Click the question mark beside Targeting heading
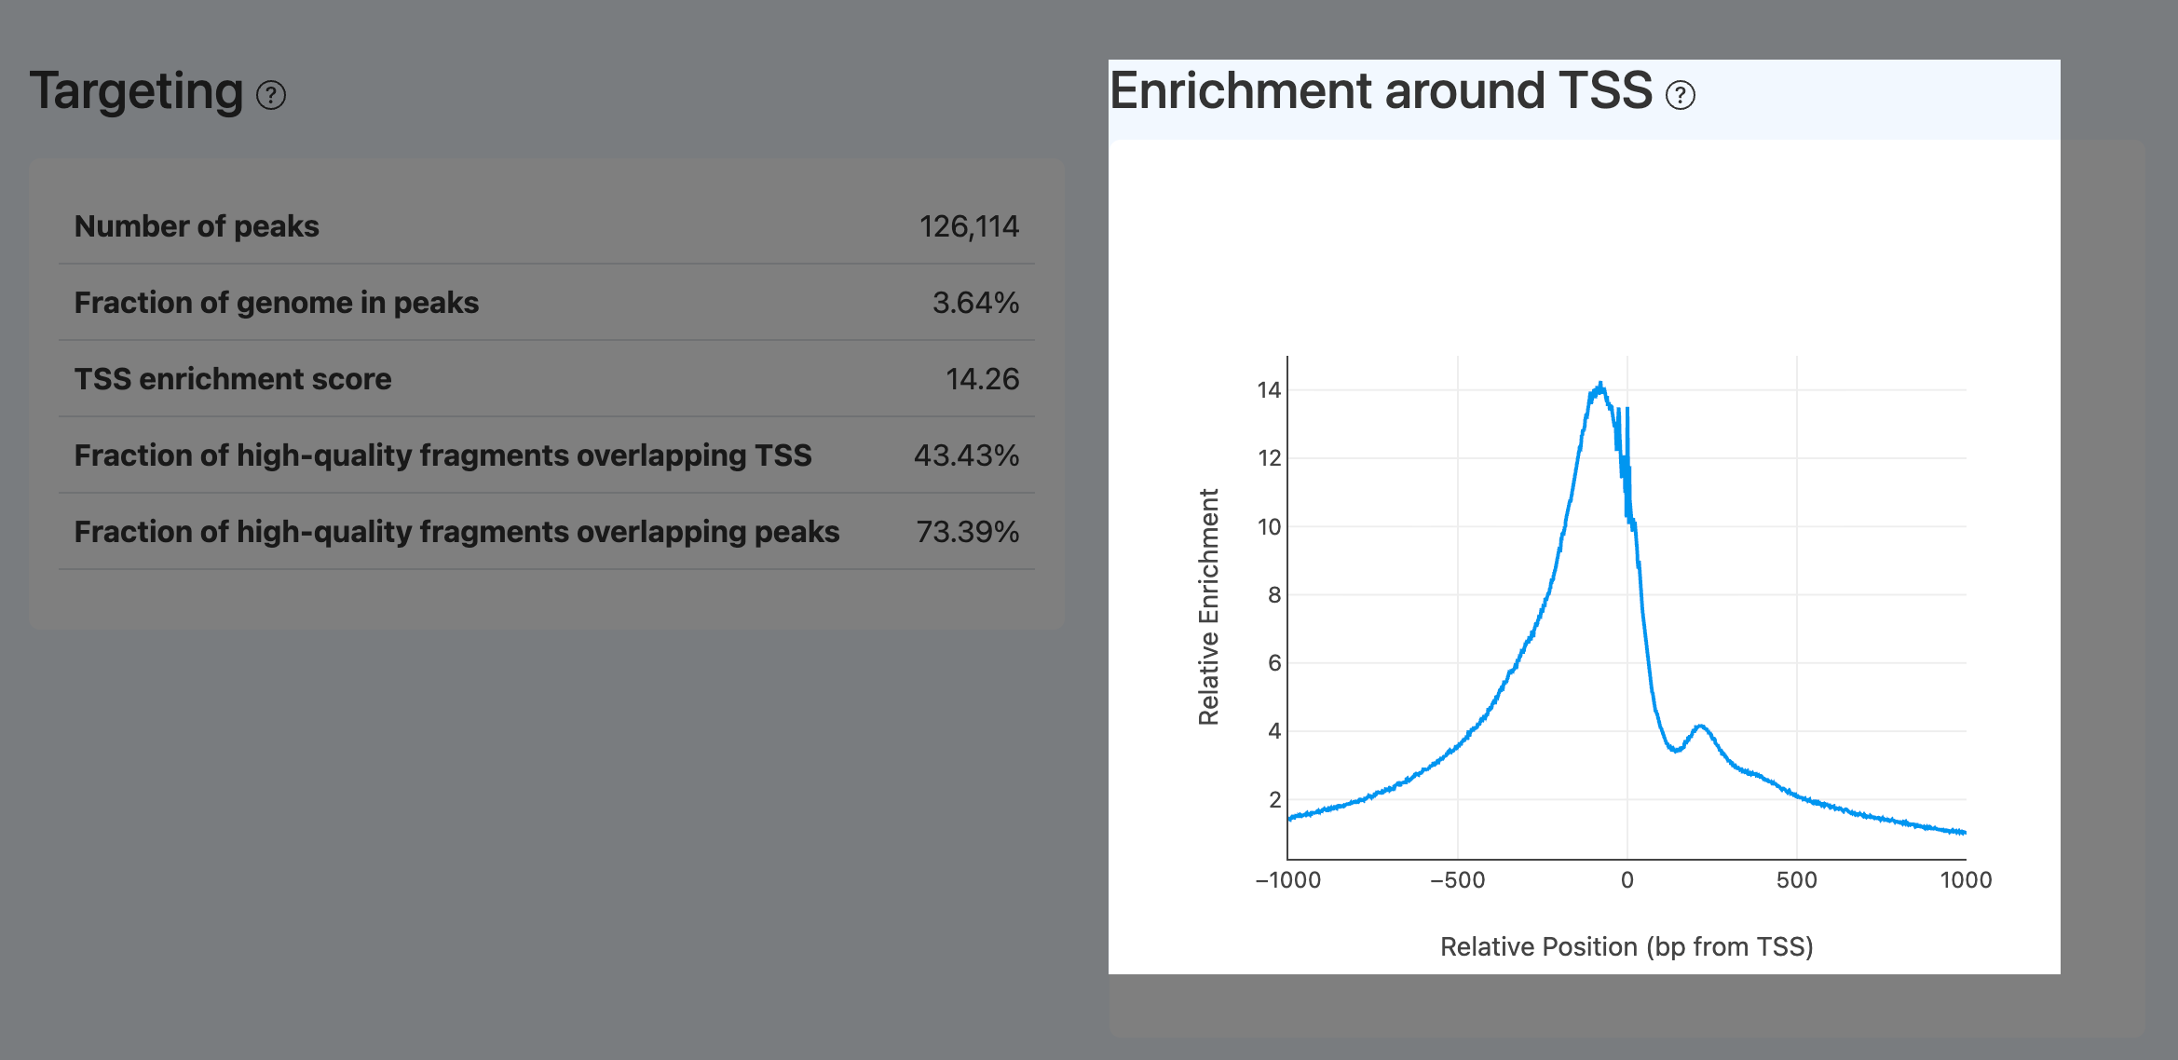 [x=269, y=93]
